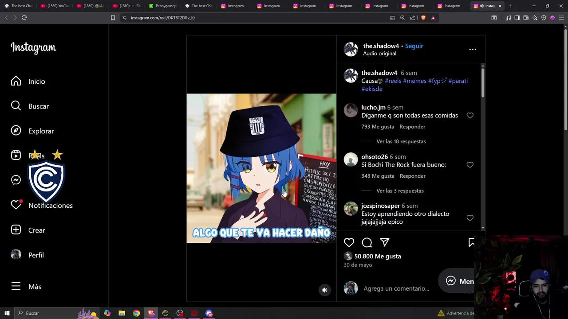
Task: Open jcespinosaper username link
Action: click(381, 206)
